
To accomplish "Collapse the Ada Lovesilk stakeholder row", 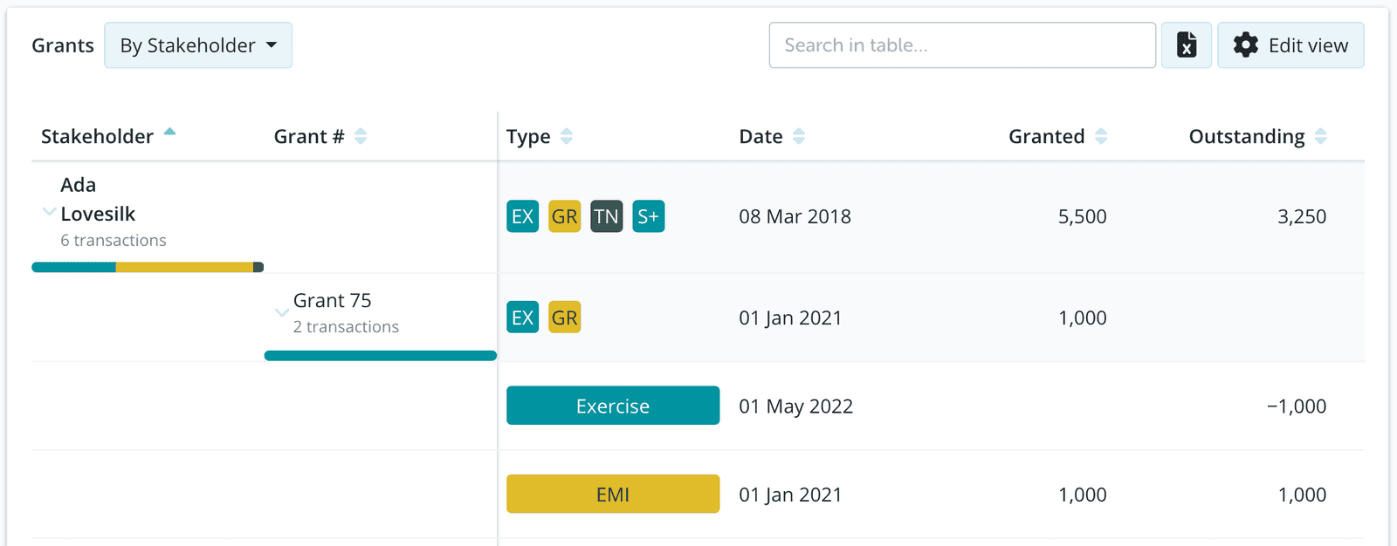I will coord(50,213).
